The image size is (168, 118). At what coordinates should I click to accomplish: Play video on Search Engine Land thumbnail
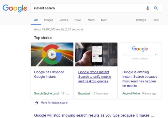pos(52,55)
